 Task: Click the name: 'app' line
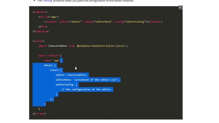point(53,60)
